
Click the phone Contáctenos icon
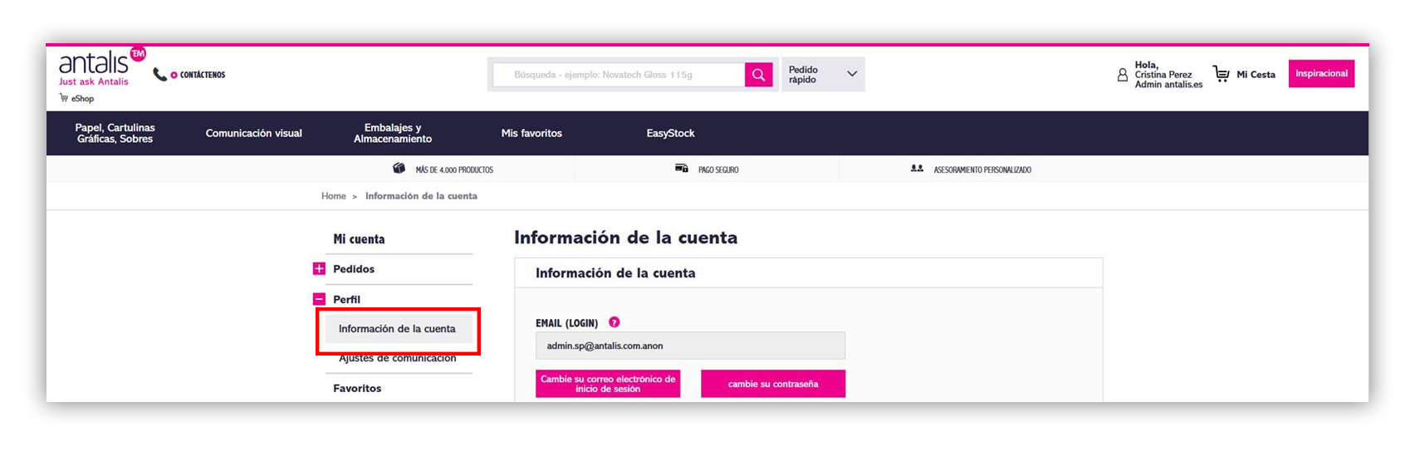click(159, 75)
